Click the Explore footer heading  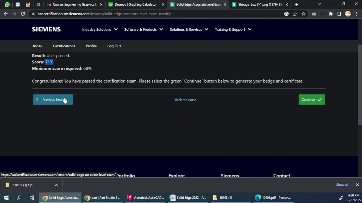click(x=176, y=176)
